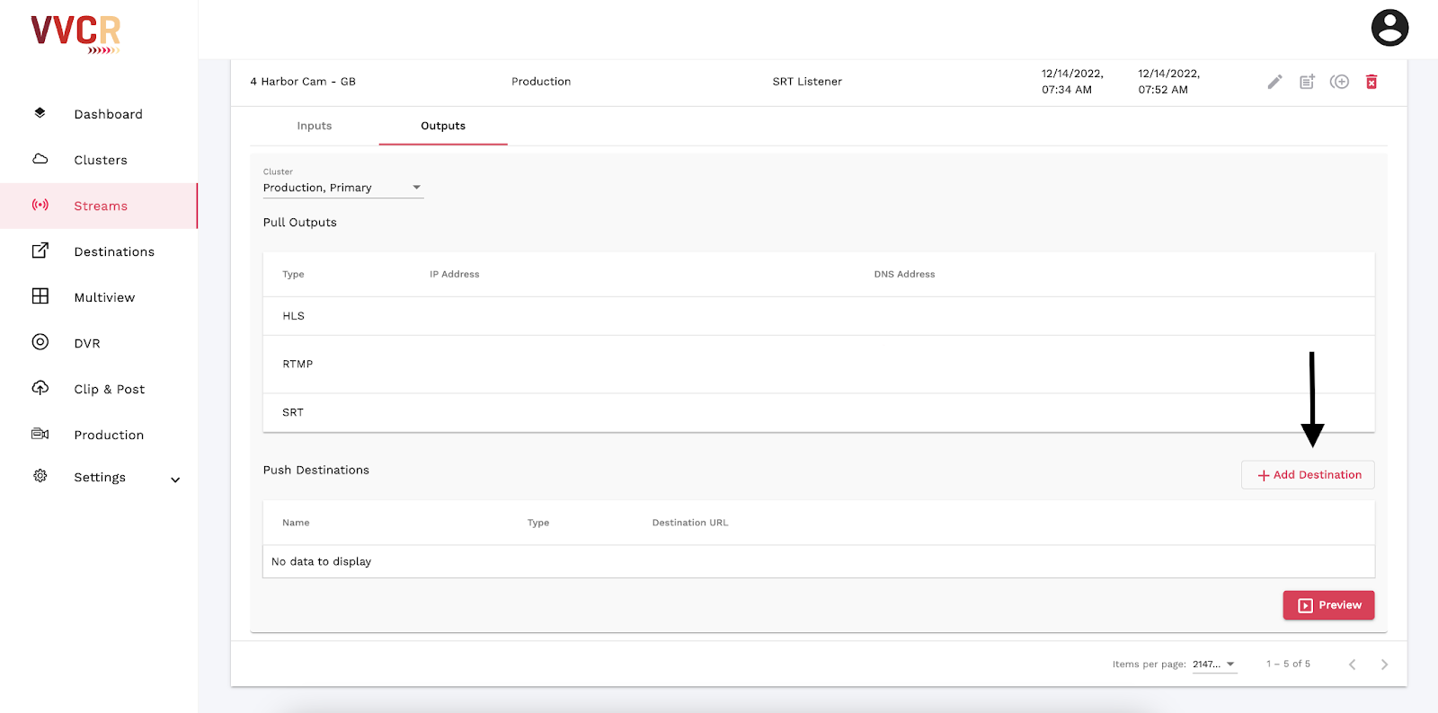1438x713 pixels.
Task: Click the VVCR logo
Action: pos(76,33)
